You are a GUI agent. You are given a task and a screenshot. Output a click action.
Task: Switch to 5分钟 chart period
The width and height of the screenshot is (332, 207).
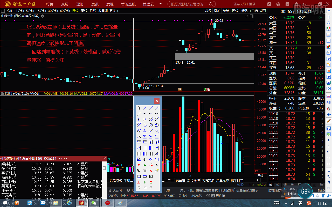click(x=30, y=11)
